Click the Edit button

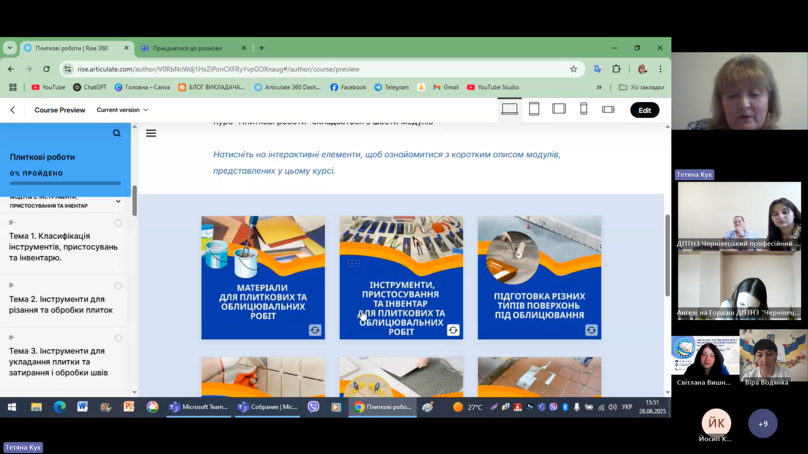[x=645, y=110]
